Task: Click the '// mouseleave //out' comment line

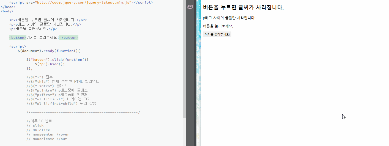Action: 47,139
